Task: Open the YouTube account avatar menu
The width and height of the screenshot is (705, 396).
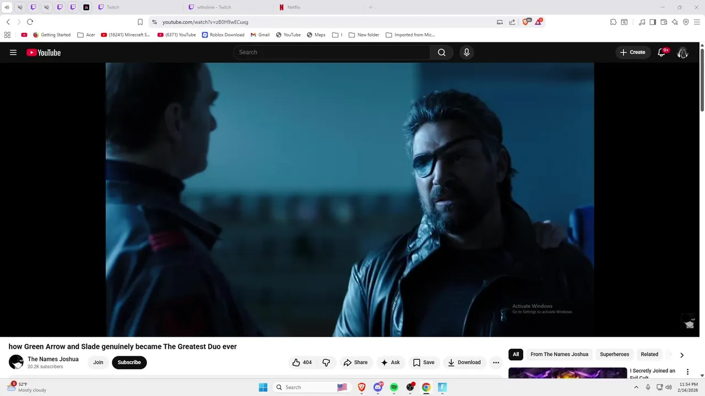Action: pos(683,52)
